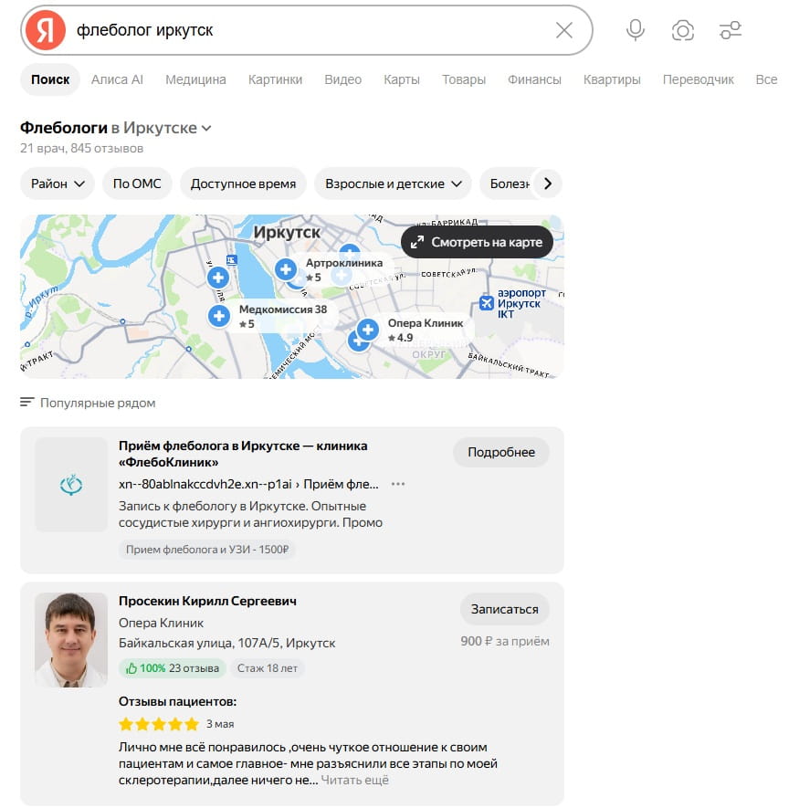Click the sort lines icon
Screen dimensions: 799x808
[26, 402]
